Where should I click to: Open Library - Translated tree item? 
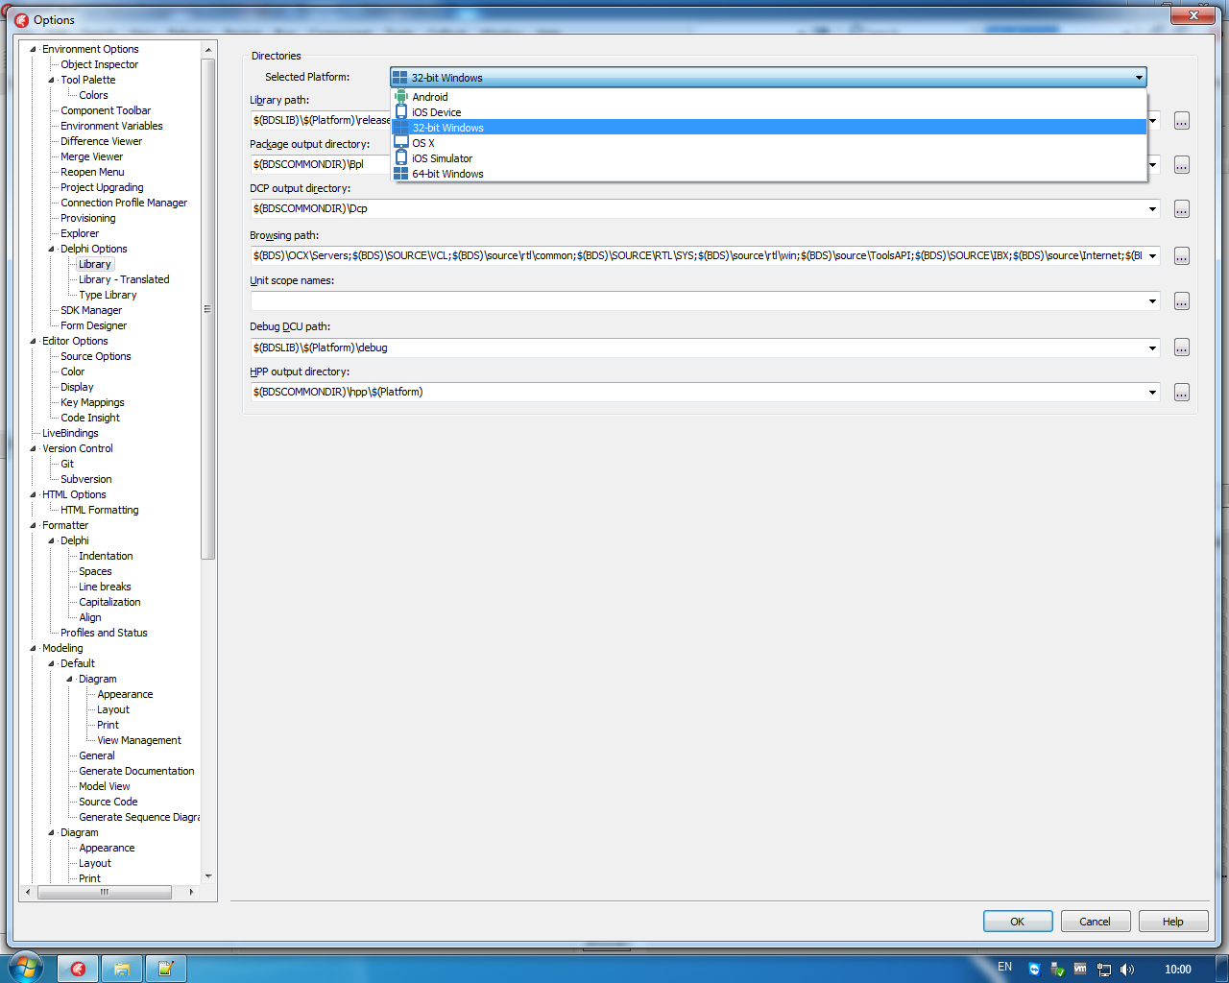click(x=124, y=279)
